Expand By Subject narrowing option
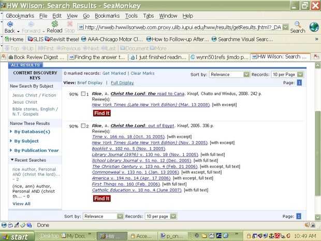 click(24, 141)
